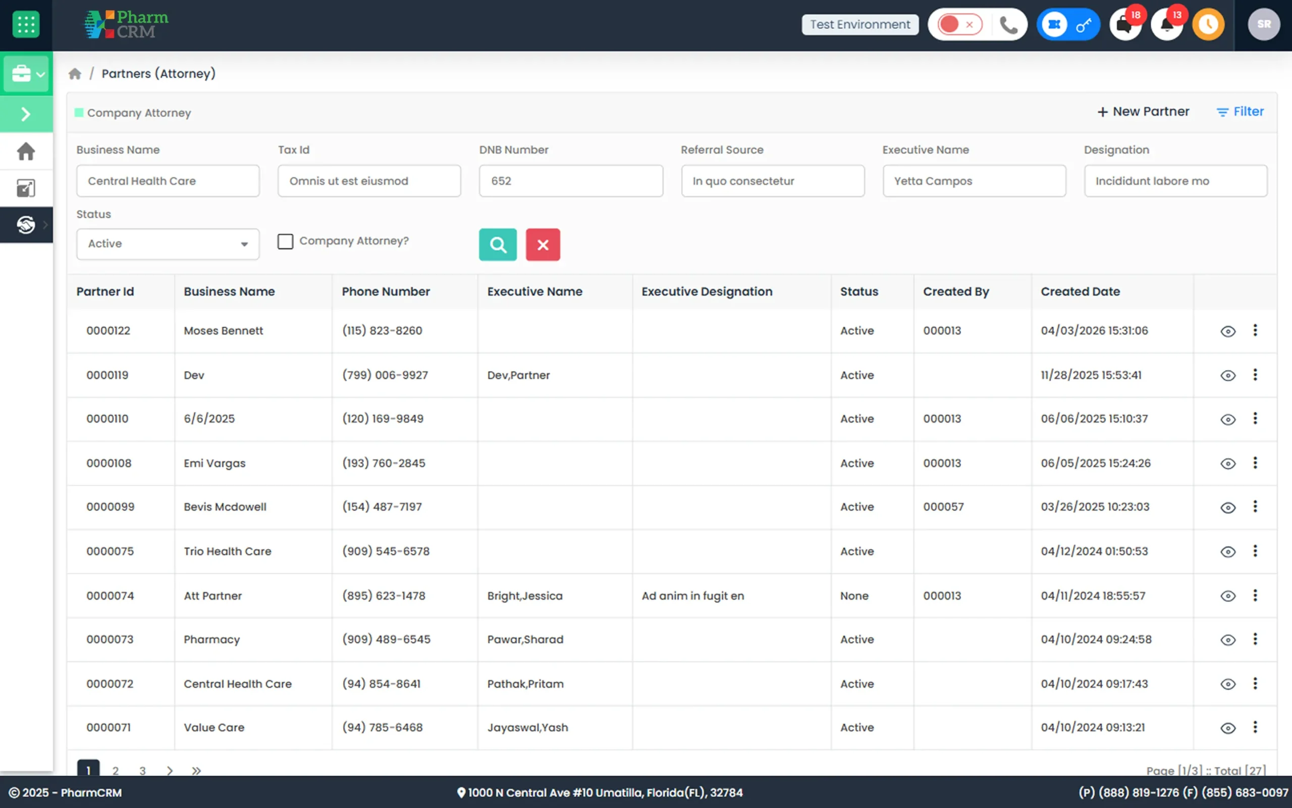The height and width of the screenshot is (808, 1292).
Task: View Pharmacy partner with eye icon
Action: click(x=1228, y=640)
